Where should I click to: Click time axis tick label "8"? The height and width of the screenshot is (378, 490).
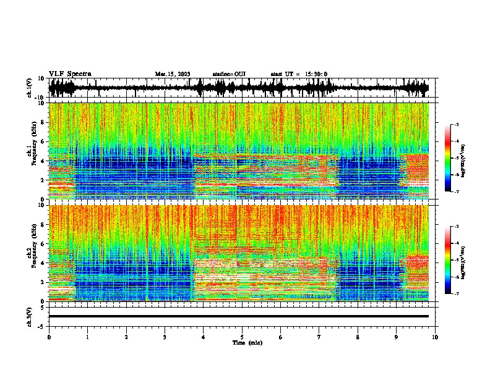point(358,337)
